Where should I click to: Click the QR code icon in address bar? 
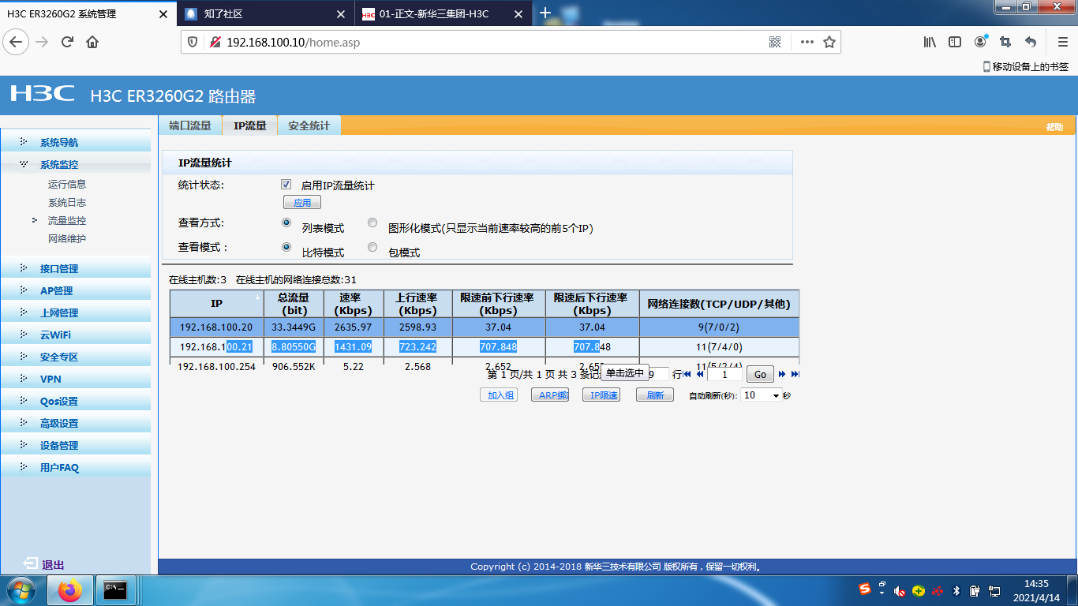pos(775,42)
